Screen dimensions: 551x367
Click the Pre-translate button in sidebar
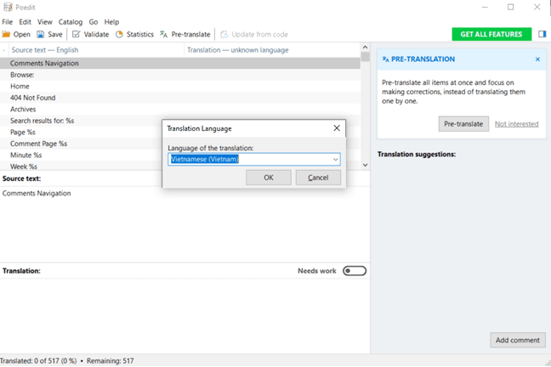coord(463,124)
